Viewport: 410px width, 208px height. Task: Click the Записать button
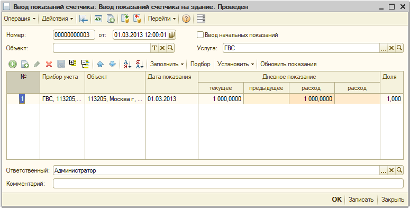pyautogui.click(x=361, y=200)
